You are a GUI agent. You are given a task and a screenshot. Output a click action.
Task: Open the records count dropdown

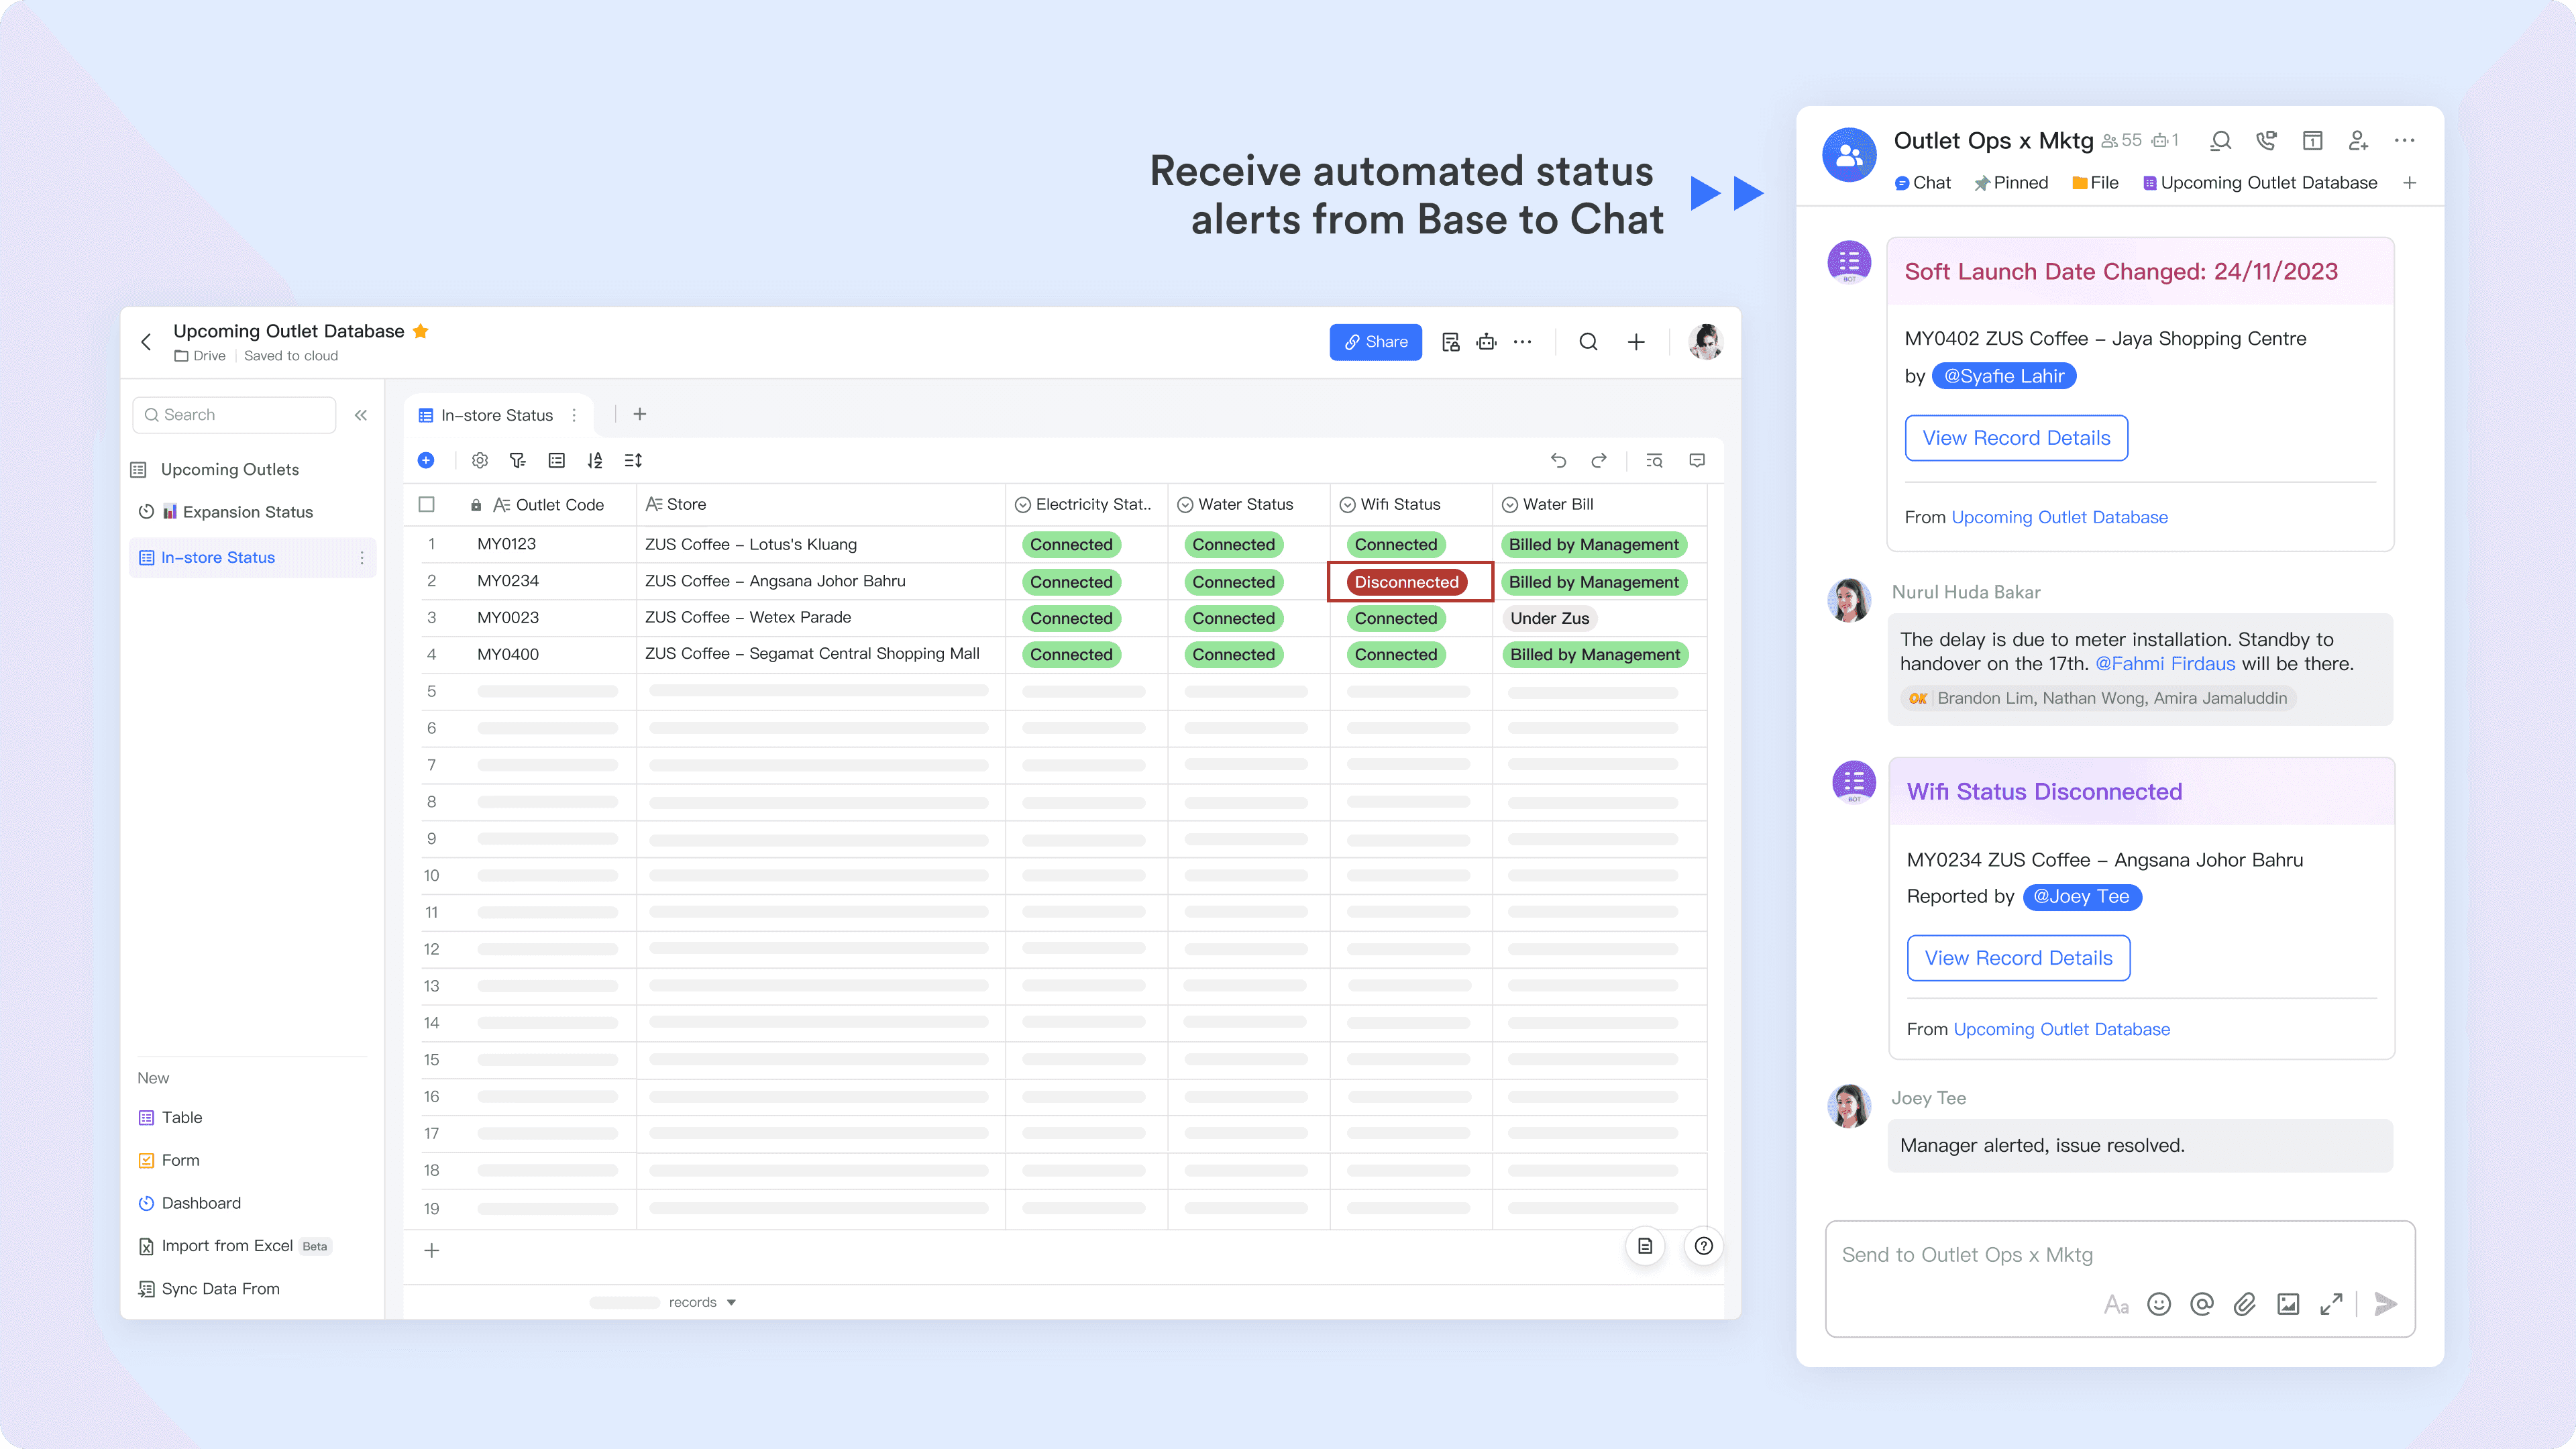pos(731,1302)
